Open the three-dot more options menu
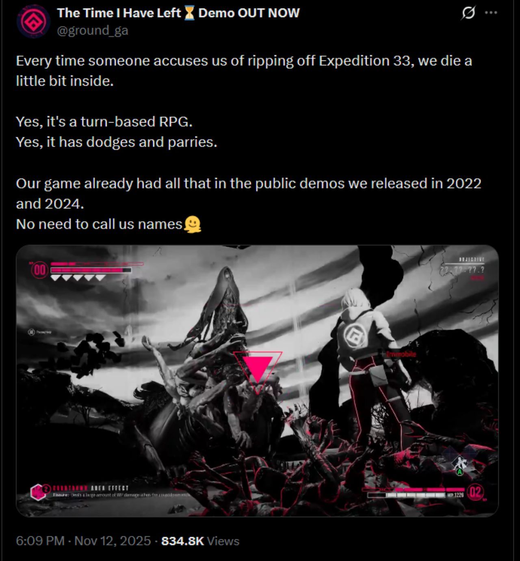This screenshot has height=561, width=520. (491, 13)
